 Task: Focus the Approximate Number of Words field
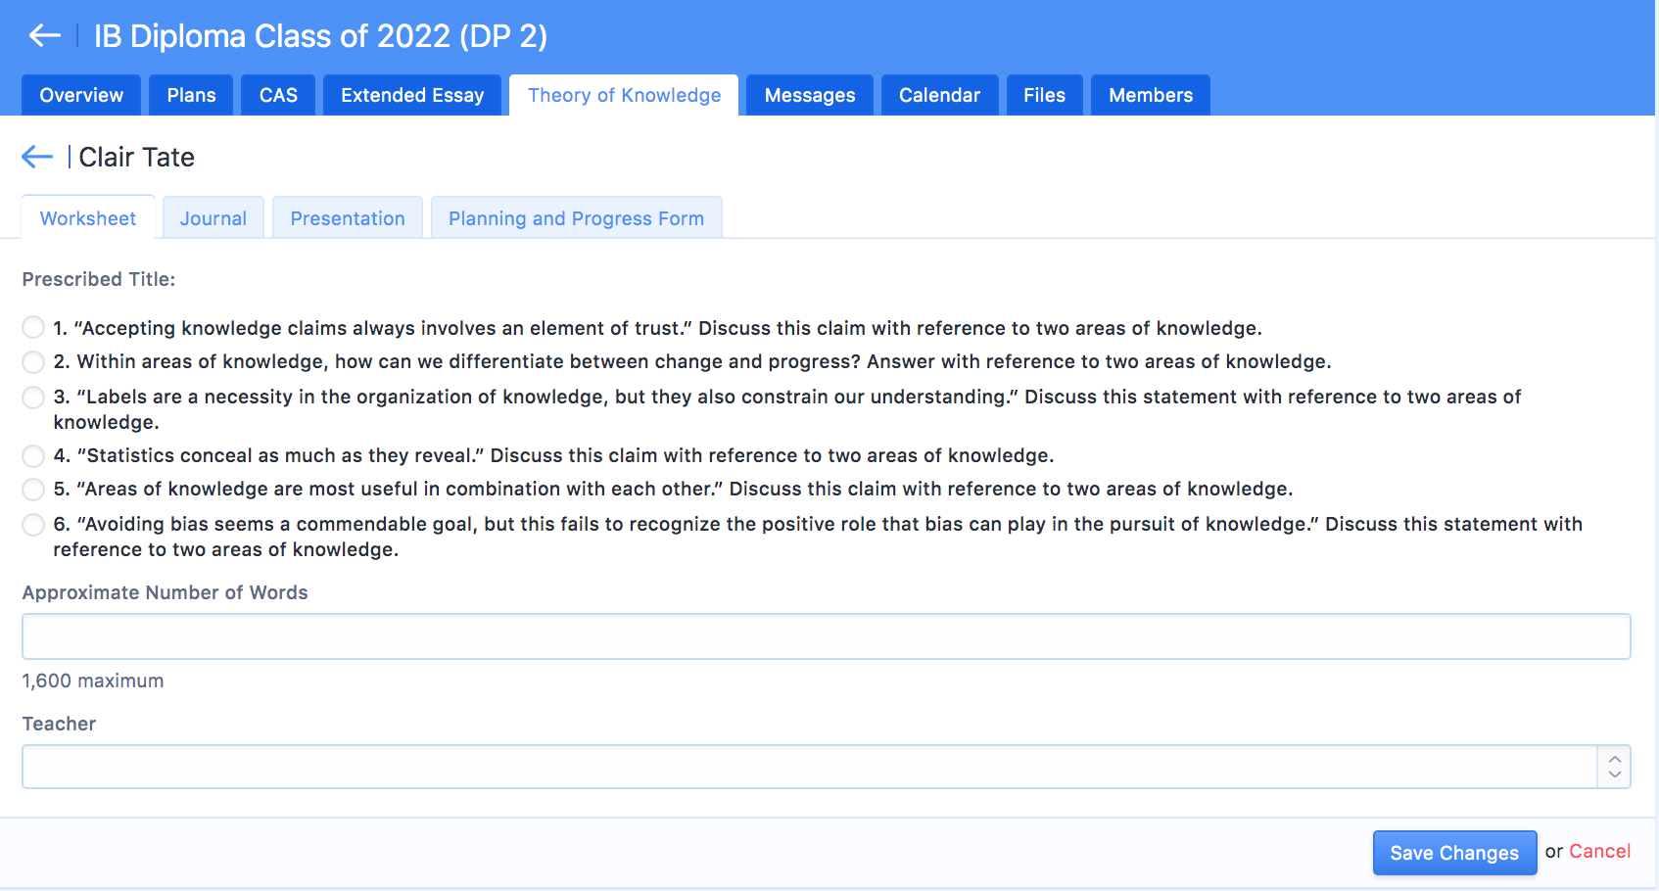[x=826, y=636]
